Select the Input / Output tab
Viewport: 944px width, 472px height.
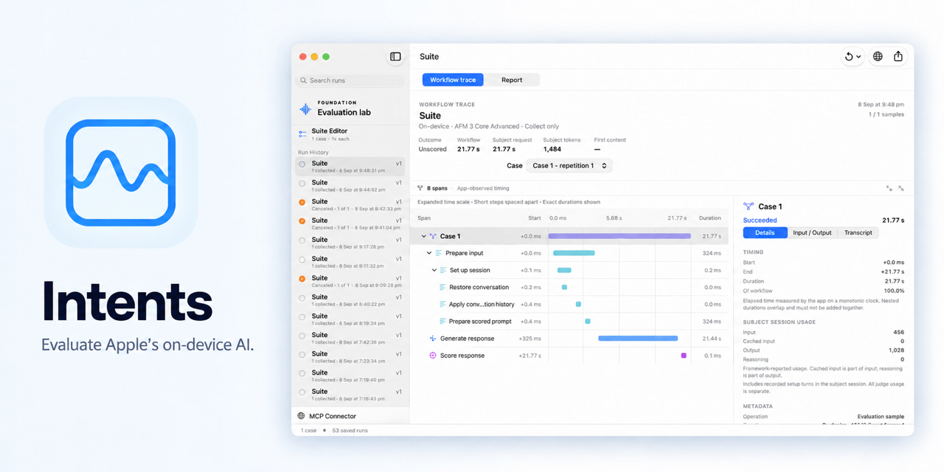812,232
